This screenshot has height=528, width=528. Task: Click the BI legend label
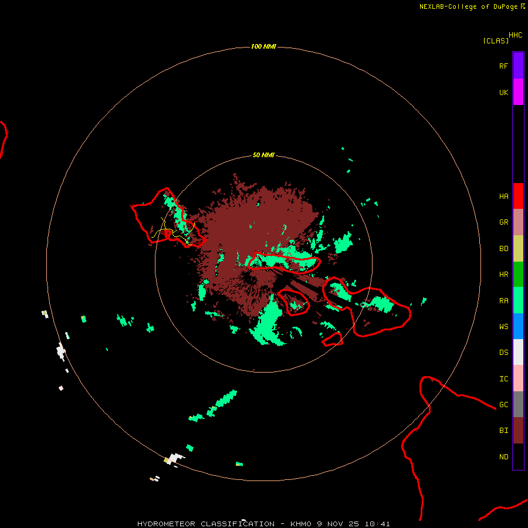pos(503,431)
